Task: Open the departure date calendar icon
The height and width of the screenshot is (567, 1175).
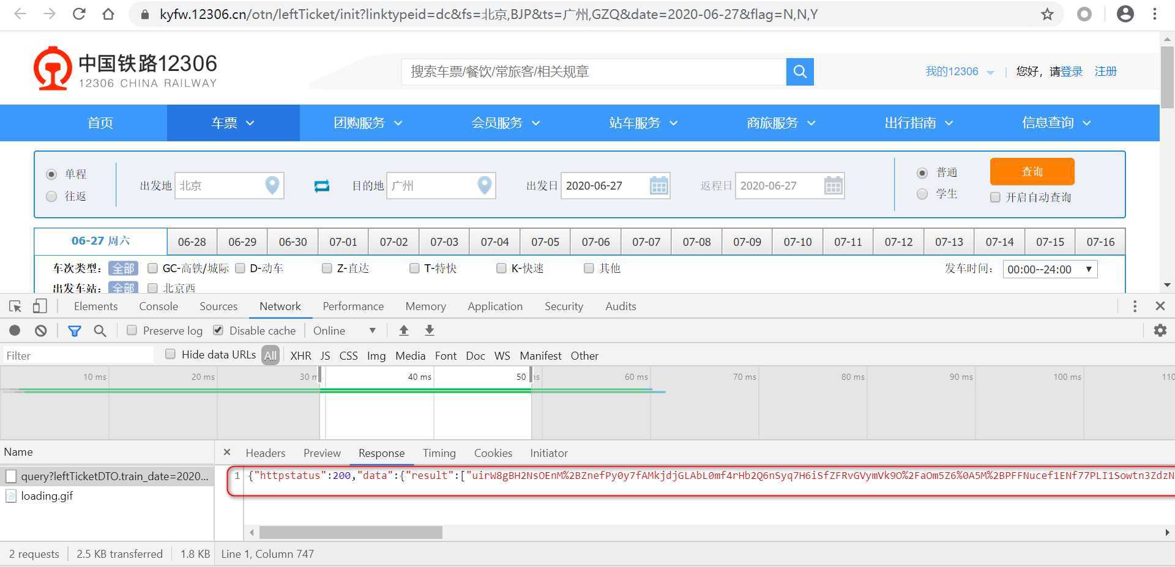Action: [658, 185]
